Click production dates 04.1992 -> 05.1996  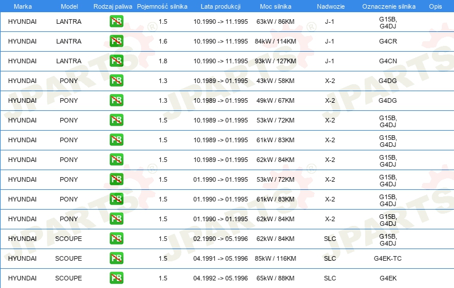tap(221, 278)
